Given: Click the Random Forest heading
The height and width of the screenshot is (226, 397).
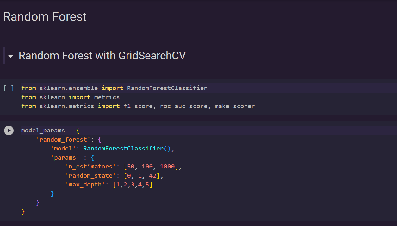Looking at the screenshot, I should click(45, 17).
